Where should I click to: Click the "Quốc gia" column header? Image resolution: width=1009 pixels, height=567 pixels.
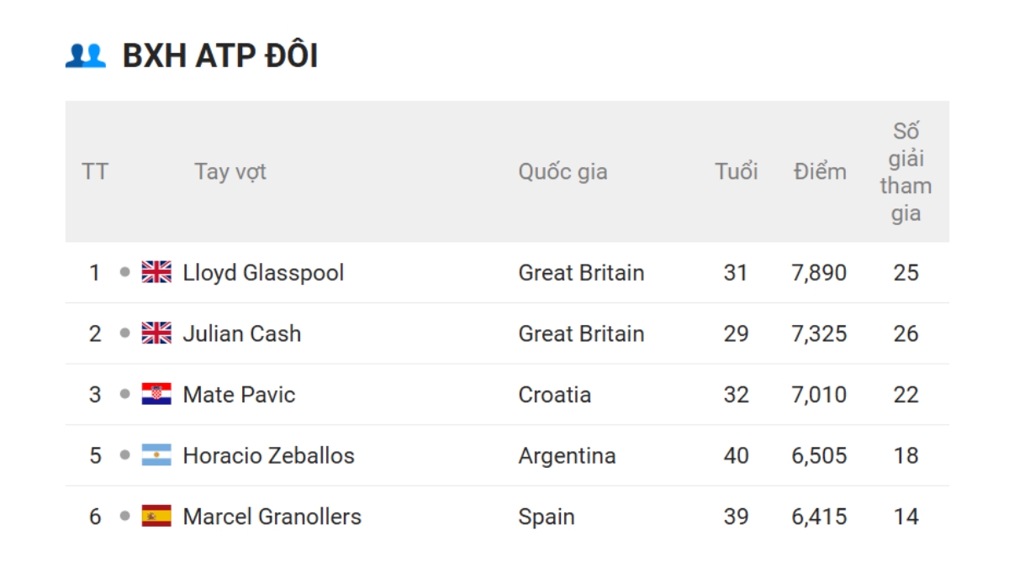563,171
